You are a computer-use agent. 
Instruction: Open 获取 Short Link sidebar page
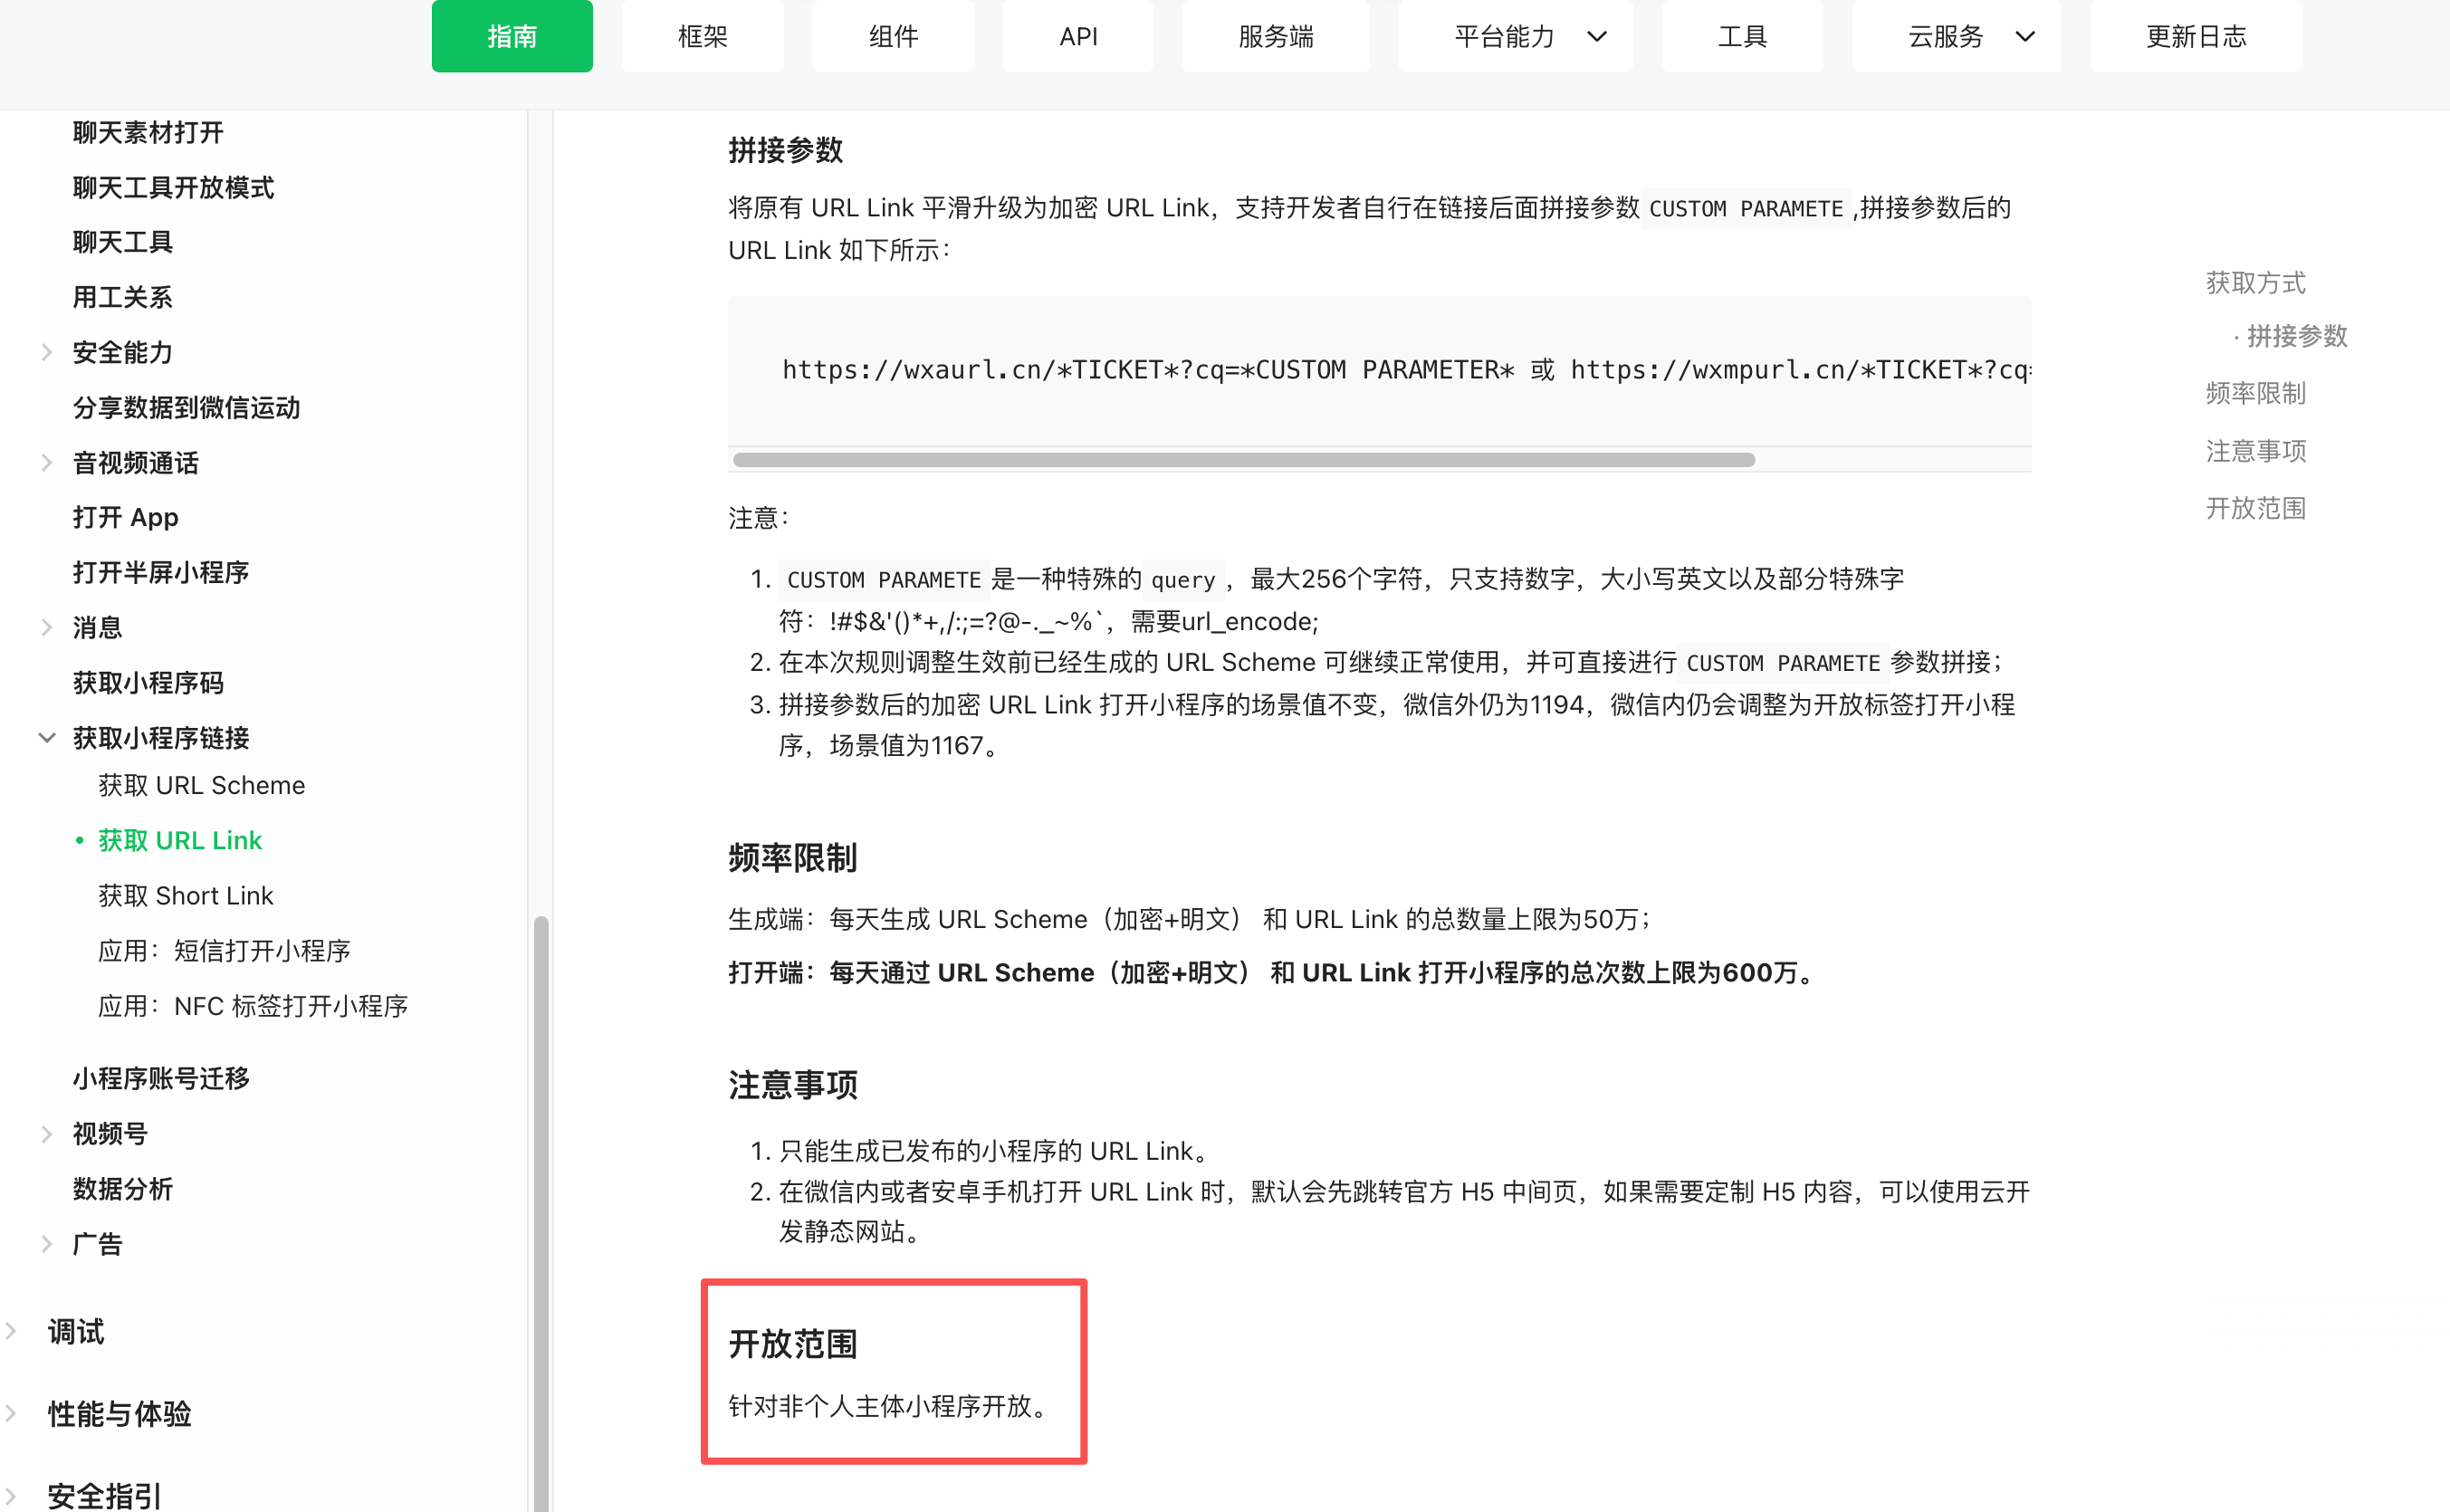185,895
